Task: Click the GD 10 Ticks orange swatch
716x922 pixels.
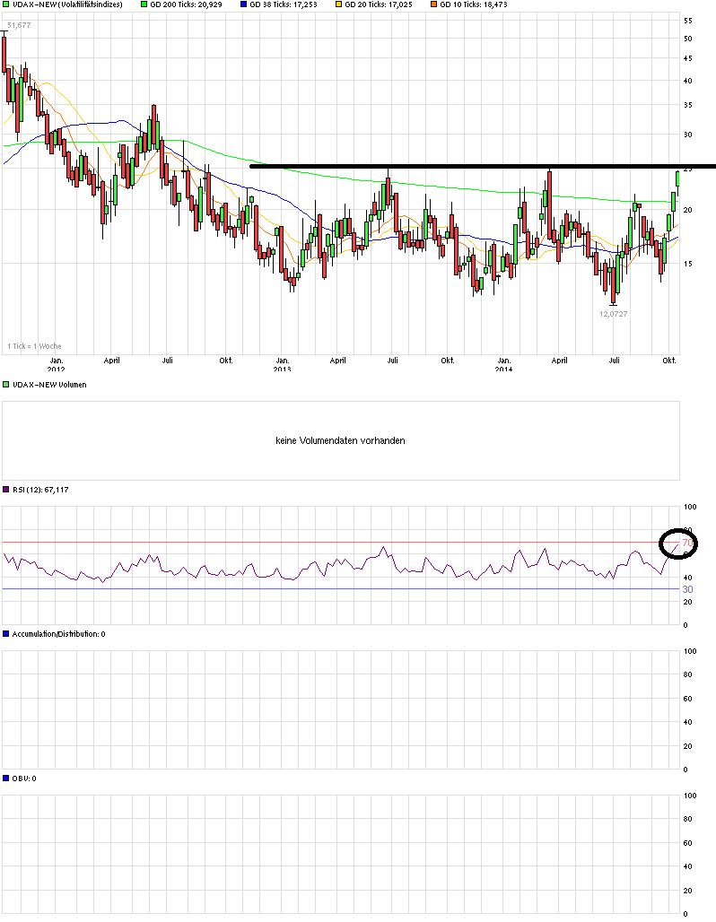Action: pyautogui.click(x=433, y=4)
